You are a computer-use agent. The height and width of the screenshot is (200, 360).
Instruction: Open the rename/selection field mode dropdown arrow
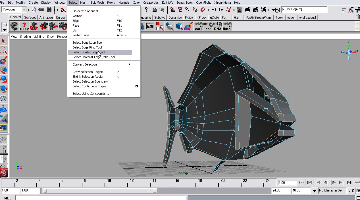(273, 10)
